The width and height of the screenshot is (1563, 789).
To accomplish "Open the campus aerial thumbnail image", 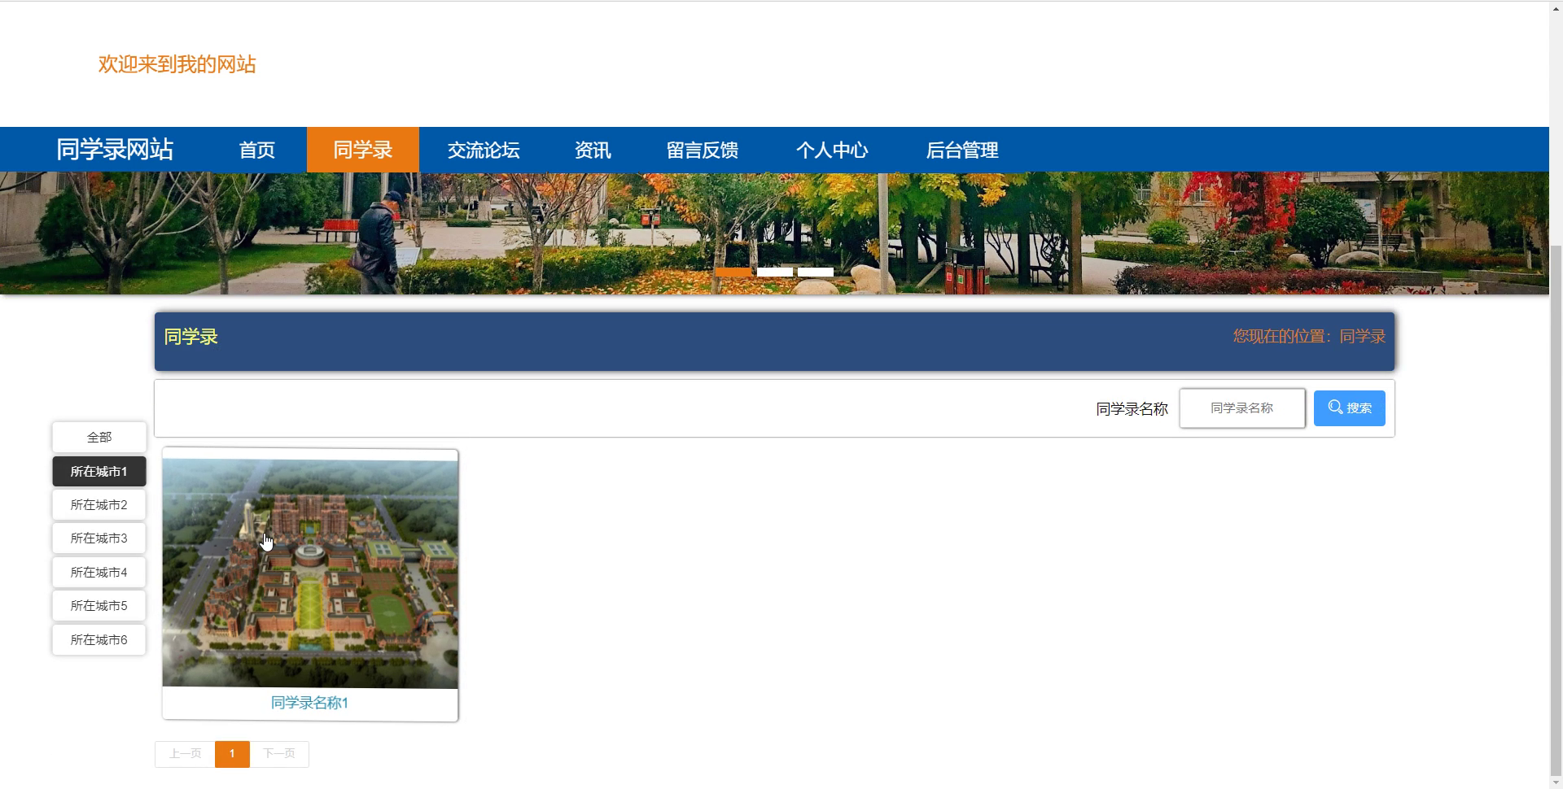I will pos(310,573).
